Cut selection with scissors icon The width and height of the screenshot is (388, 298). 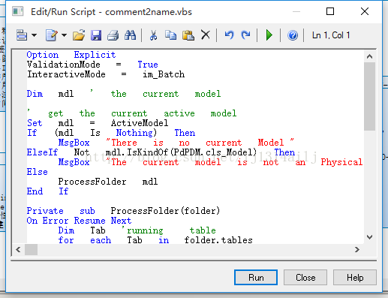coord(153,35)
